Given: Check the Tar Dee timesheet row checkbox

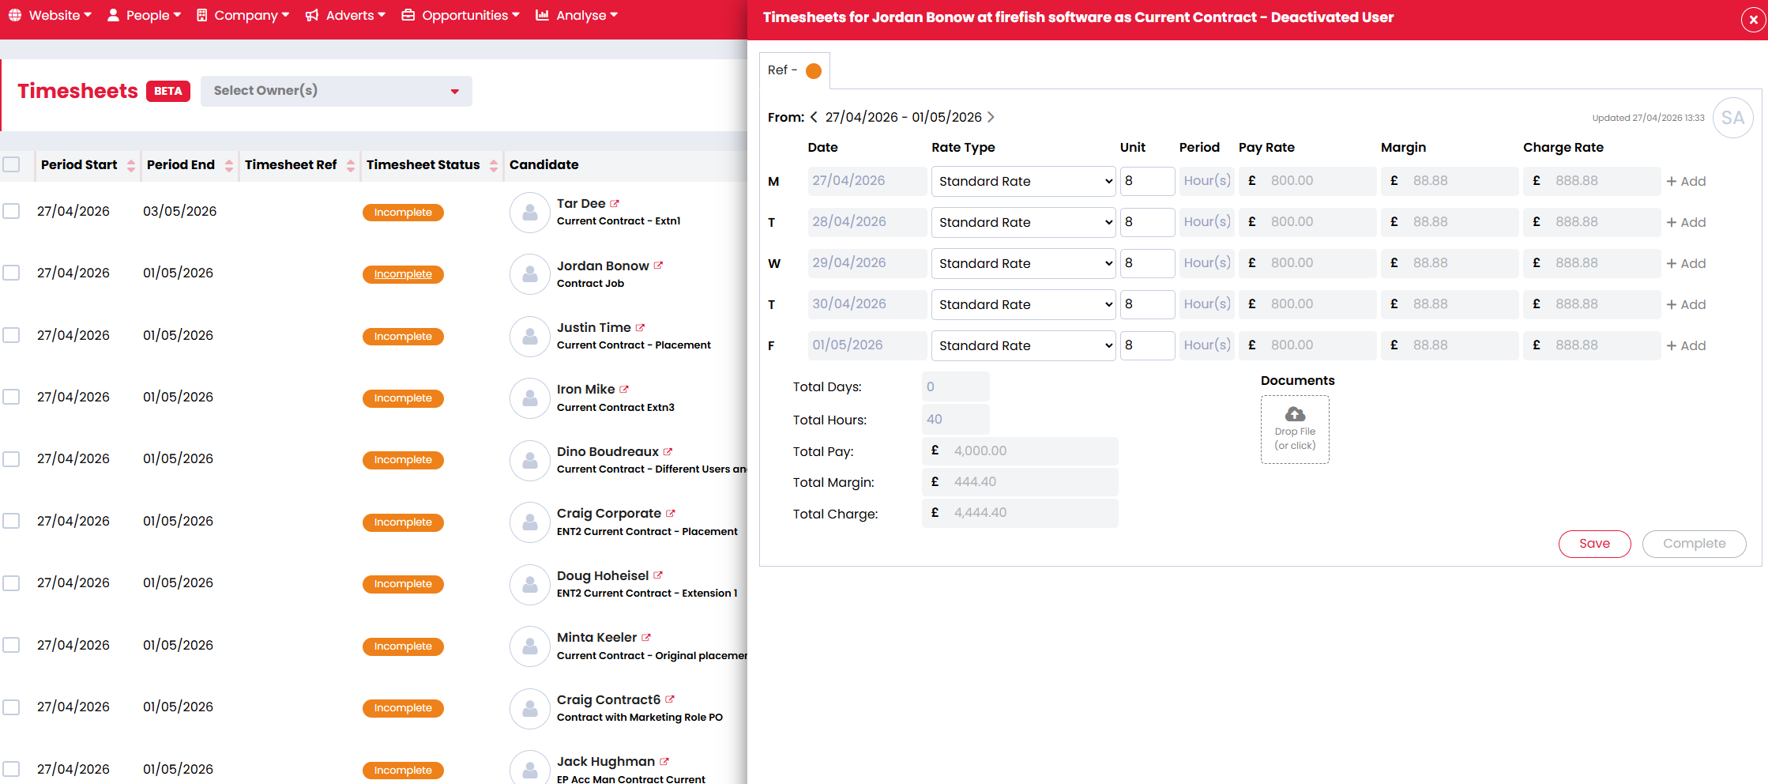Looking at the screenshot, I should [x=11, y=211].
